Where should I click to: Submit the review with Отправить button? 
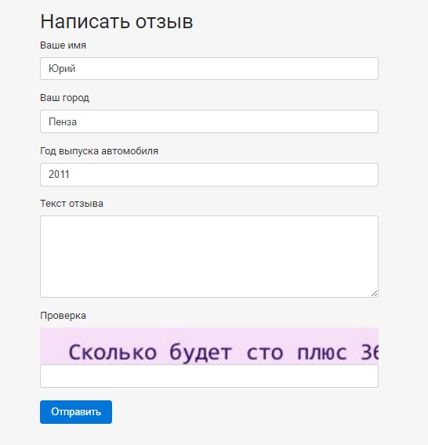point(76,412)
